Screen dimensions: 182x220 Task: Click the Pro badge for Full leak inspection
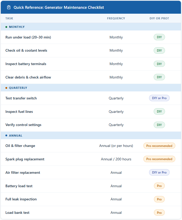[159, 199]
